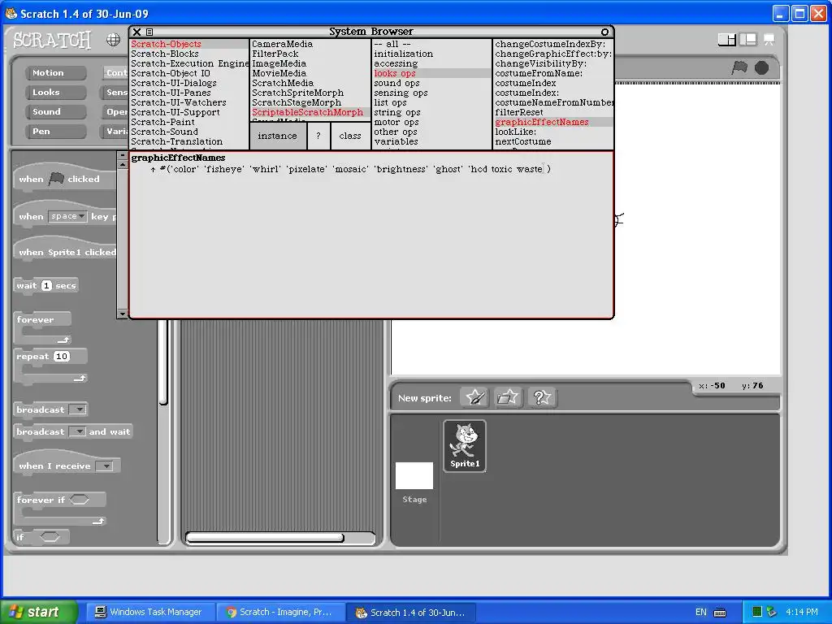Collapse the System Browser with the circle icon

(604, 32)
